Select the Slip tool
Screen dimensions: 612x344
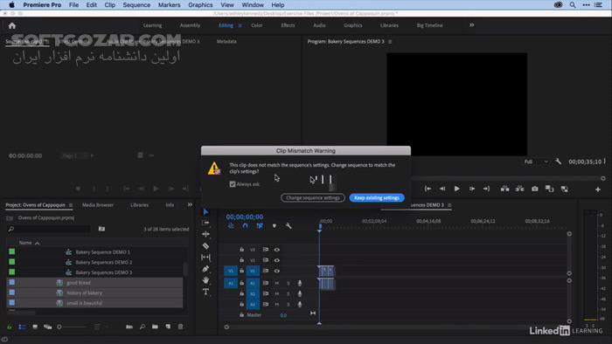[x=205, y=257]
